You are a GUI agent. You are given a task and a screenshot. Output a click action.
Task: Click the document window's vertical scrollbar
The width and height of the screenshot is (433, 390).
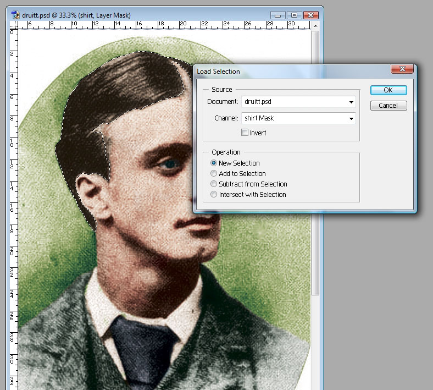[315, 253]
